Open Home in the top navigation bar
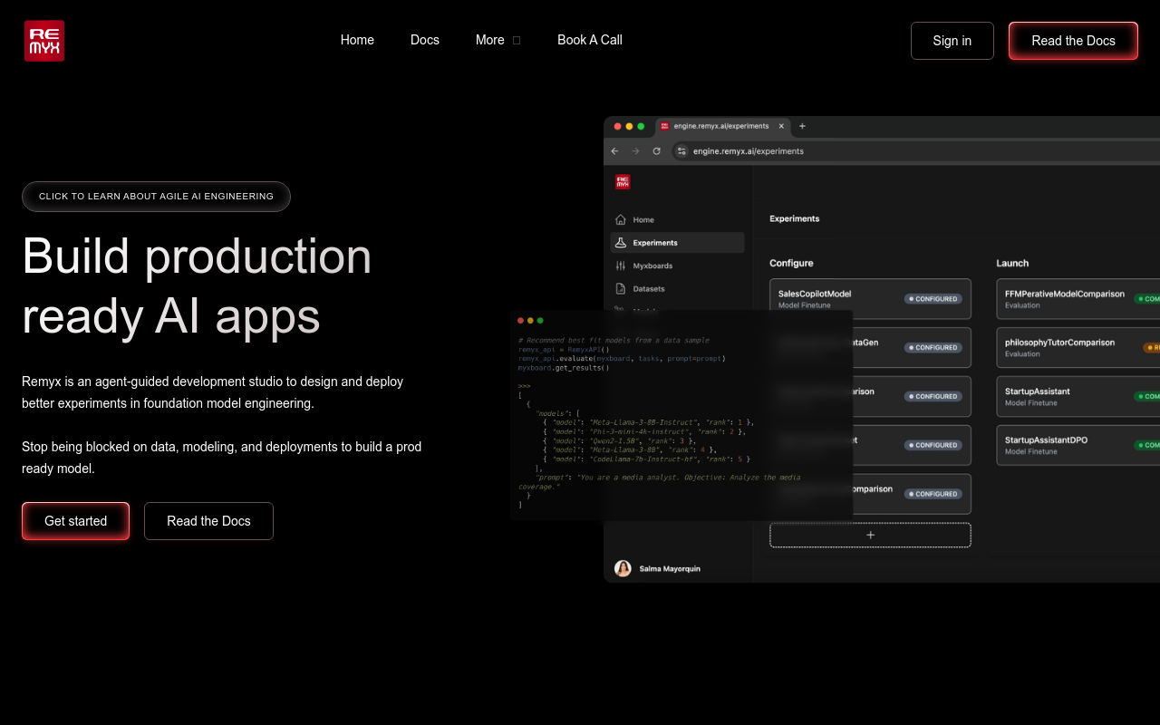 (x=357, y=40)
